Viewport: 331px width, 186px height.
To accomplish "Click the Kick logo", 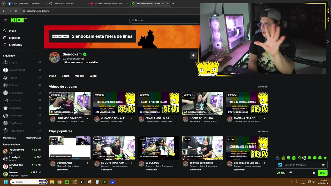I will pos(19,20).
